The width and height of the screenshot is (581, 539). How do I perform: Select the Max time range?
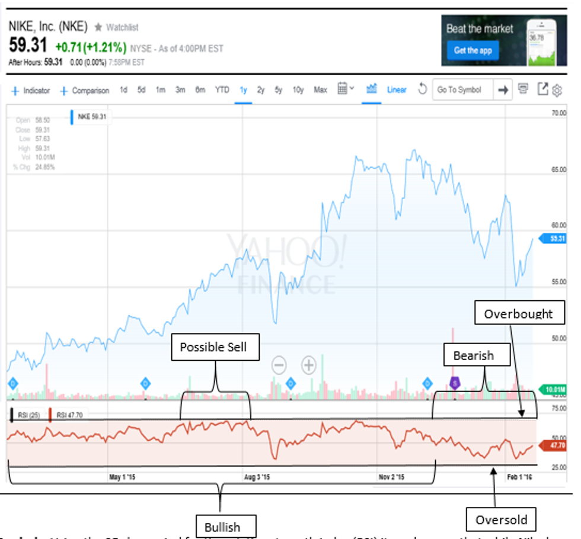(x=320, y=90)
